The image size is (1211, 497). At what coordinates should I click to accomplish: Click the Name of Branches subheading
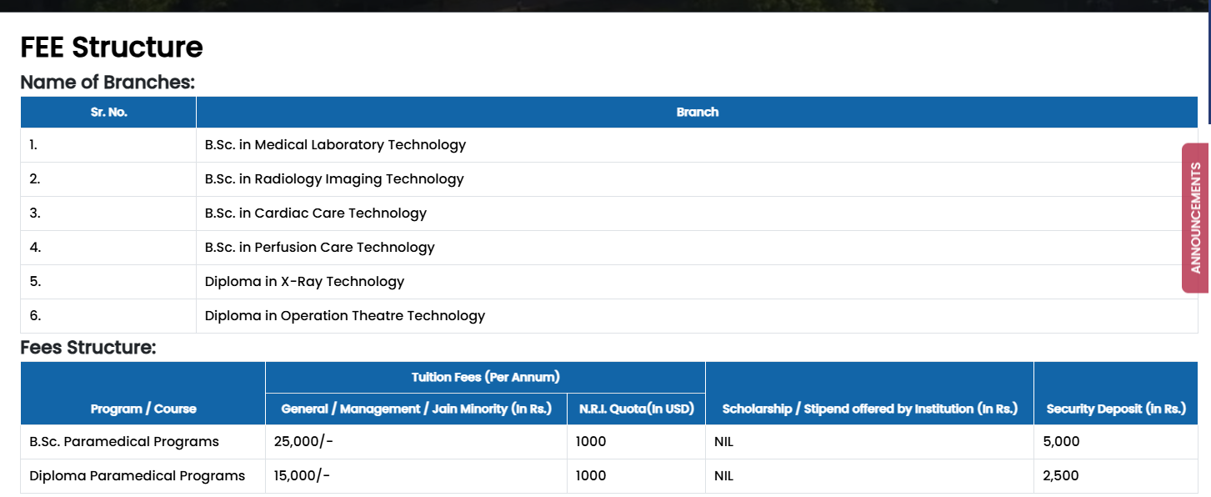coord(108,83)
